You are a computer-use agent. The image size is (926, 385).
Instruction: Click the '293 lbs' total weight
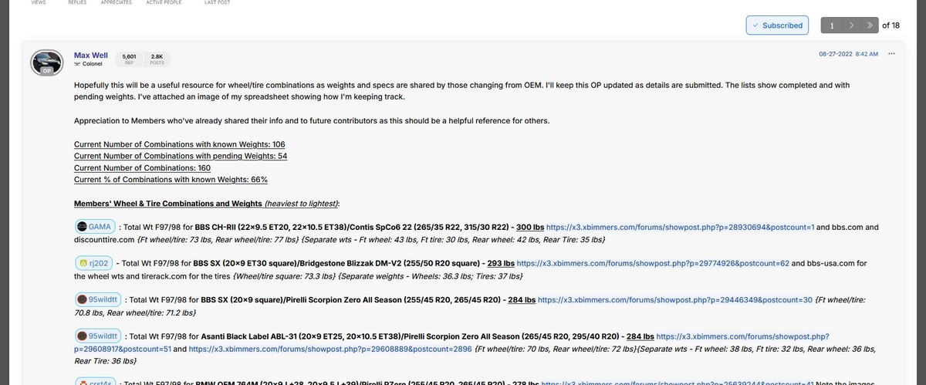[501, 263]
